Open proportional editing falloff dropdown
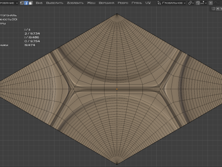The height and width of the screenshot is (167, 222). point(216,3)
